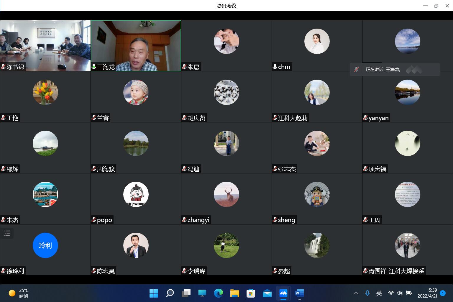Click the speaker volume tray icon
Screen dimensions: 453x302
click(399, 293)
